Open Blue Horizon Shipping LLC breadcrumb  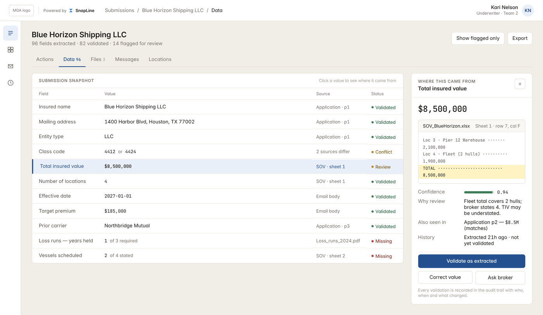click(x=173, y=10)
